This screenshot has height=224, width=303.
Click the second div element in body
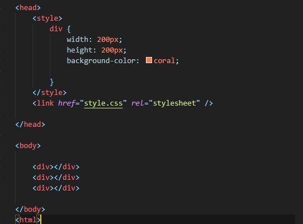point(56,178)
